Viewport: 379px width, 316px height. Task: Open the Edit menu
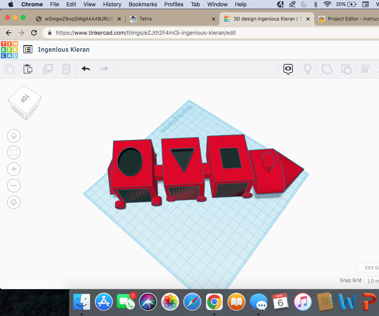coord(71,4)
